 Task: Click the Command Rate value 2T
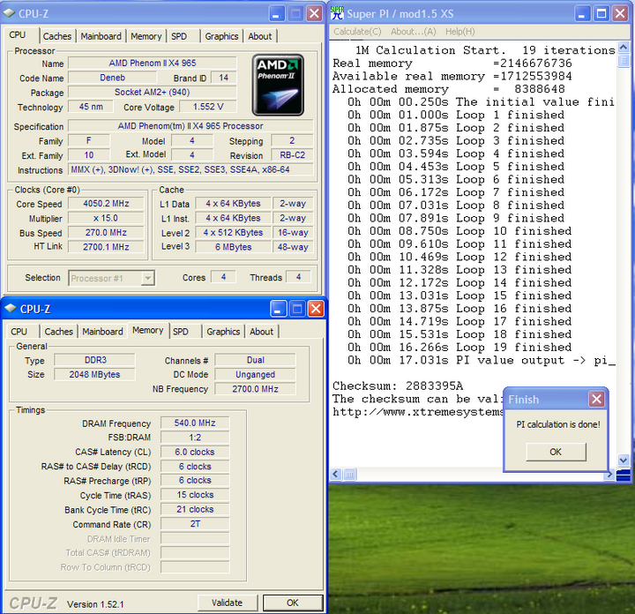[x=195, y=524]
